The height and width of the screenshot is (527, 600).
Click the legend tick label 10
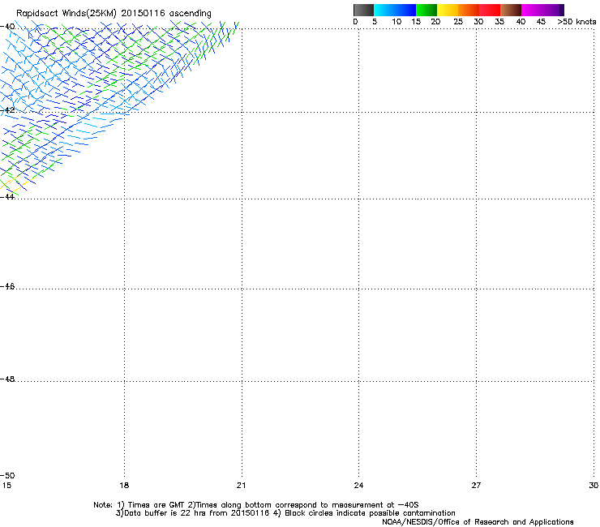pyautogui.click(x=396, y=22)
